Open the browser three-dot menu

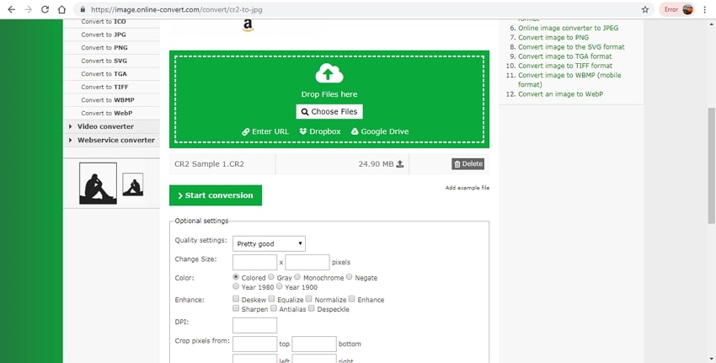706,9
